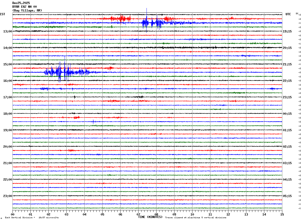Viewport: 302px width, 221px height.
Task: Select the 19:00 CST time label
Action: click(8, 130)
